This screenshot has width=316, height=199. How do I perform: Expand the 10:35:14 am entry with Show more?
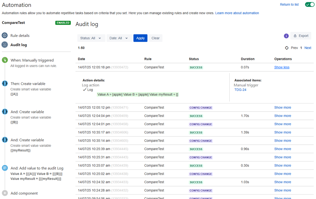(x=282, y=141)
